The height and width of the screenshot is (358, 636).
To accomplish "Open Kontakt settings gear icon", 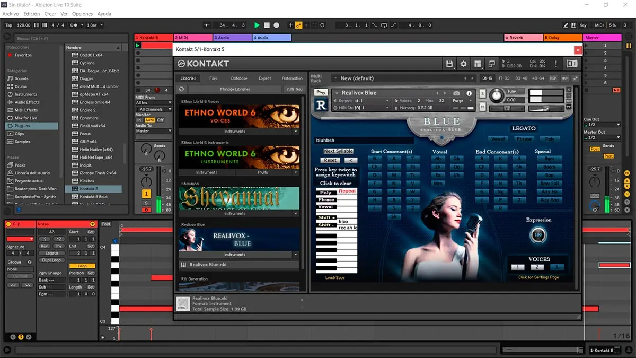I will 464,64.
